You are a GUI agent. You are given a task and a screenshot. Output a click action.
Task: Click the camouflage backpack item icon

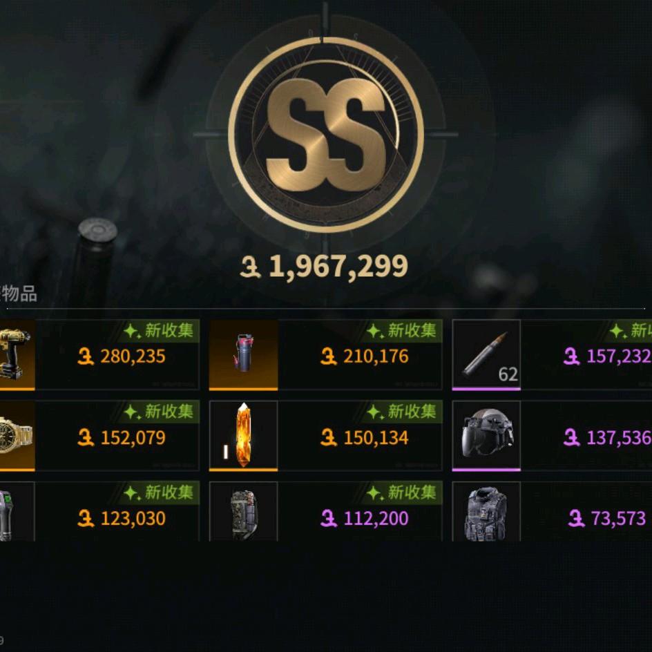[x=243, y=512]
